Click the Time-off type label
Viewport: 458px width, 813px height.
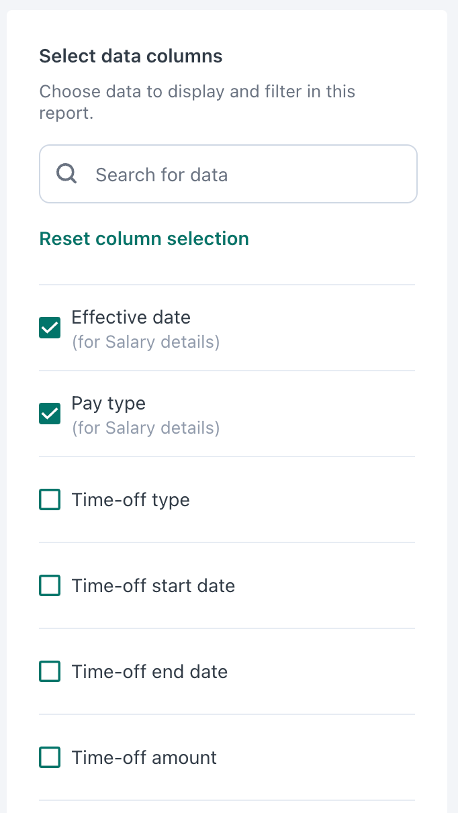coord(131,500)
